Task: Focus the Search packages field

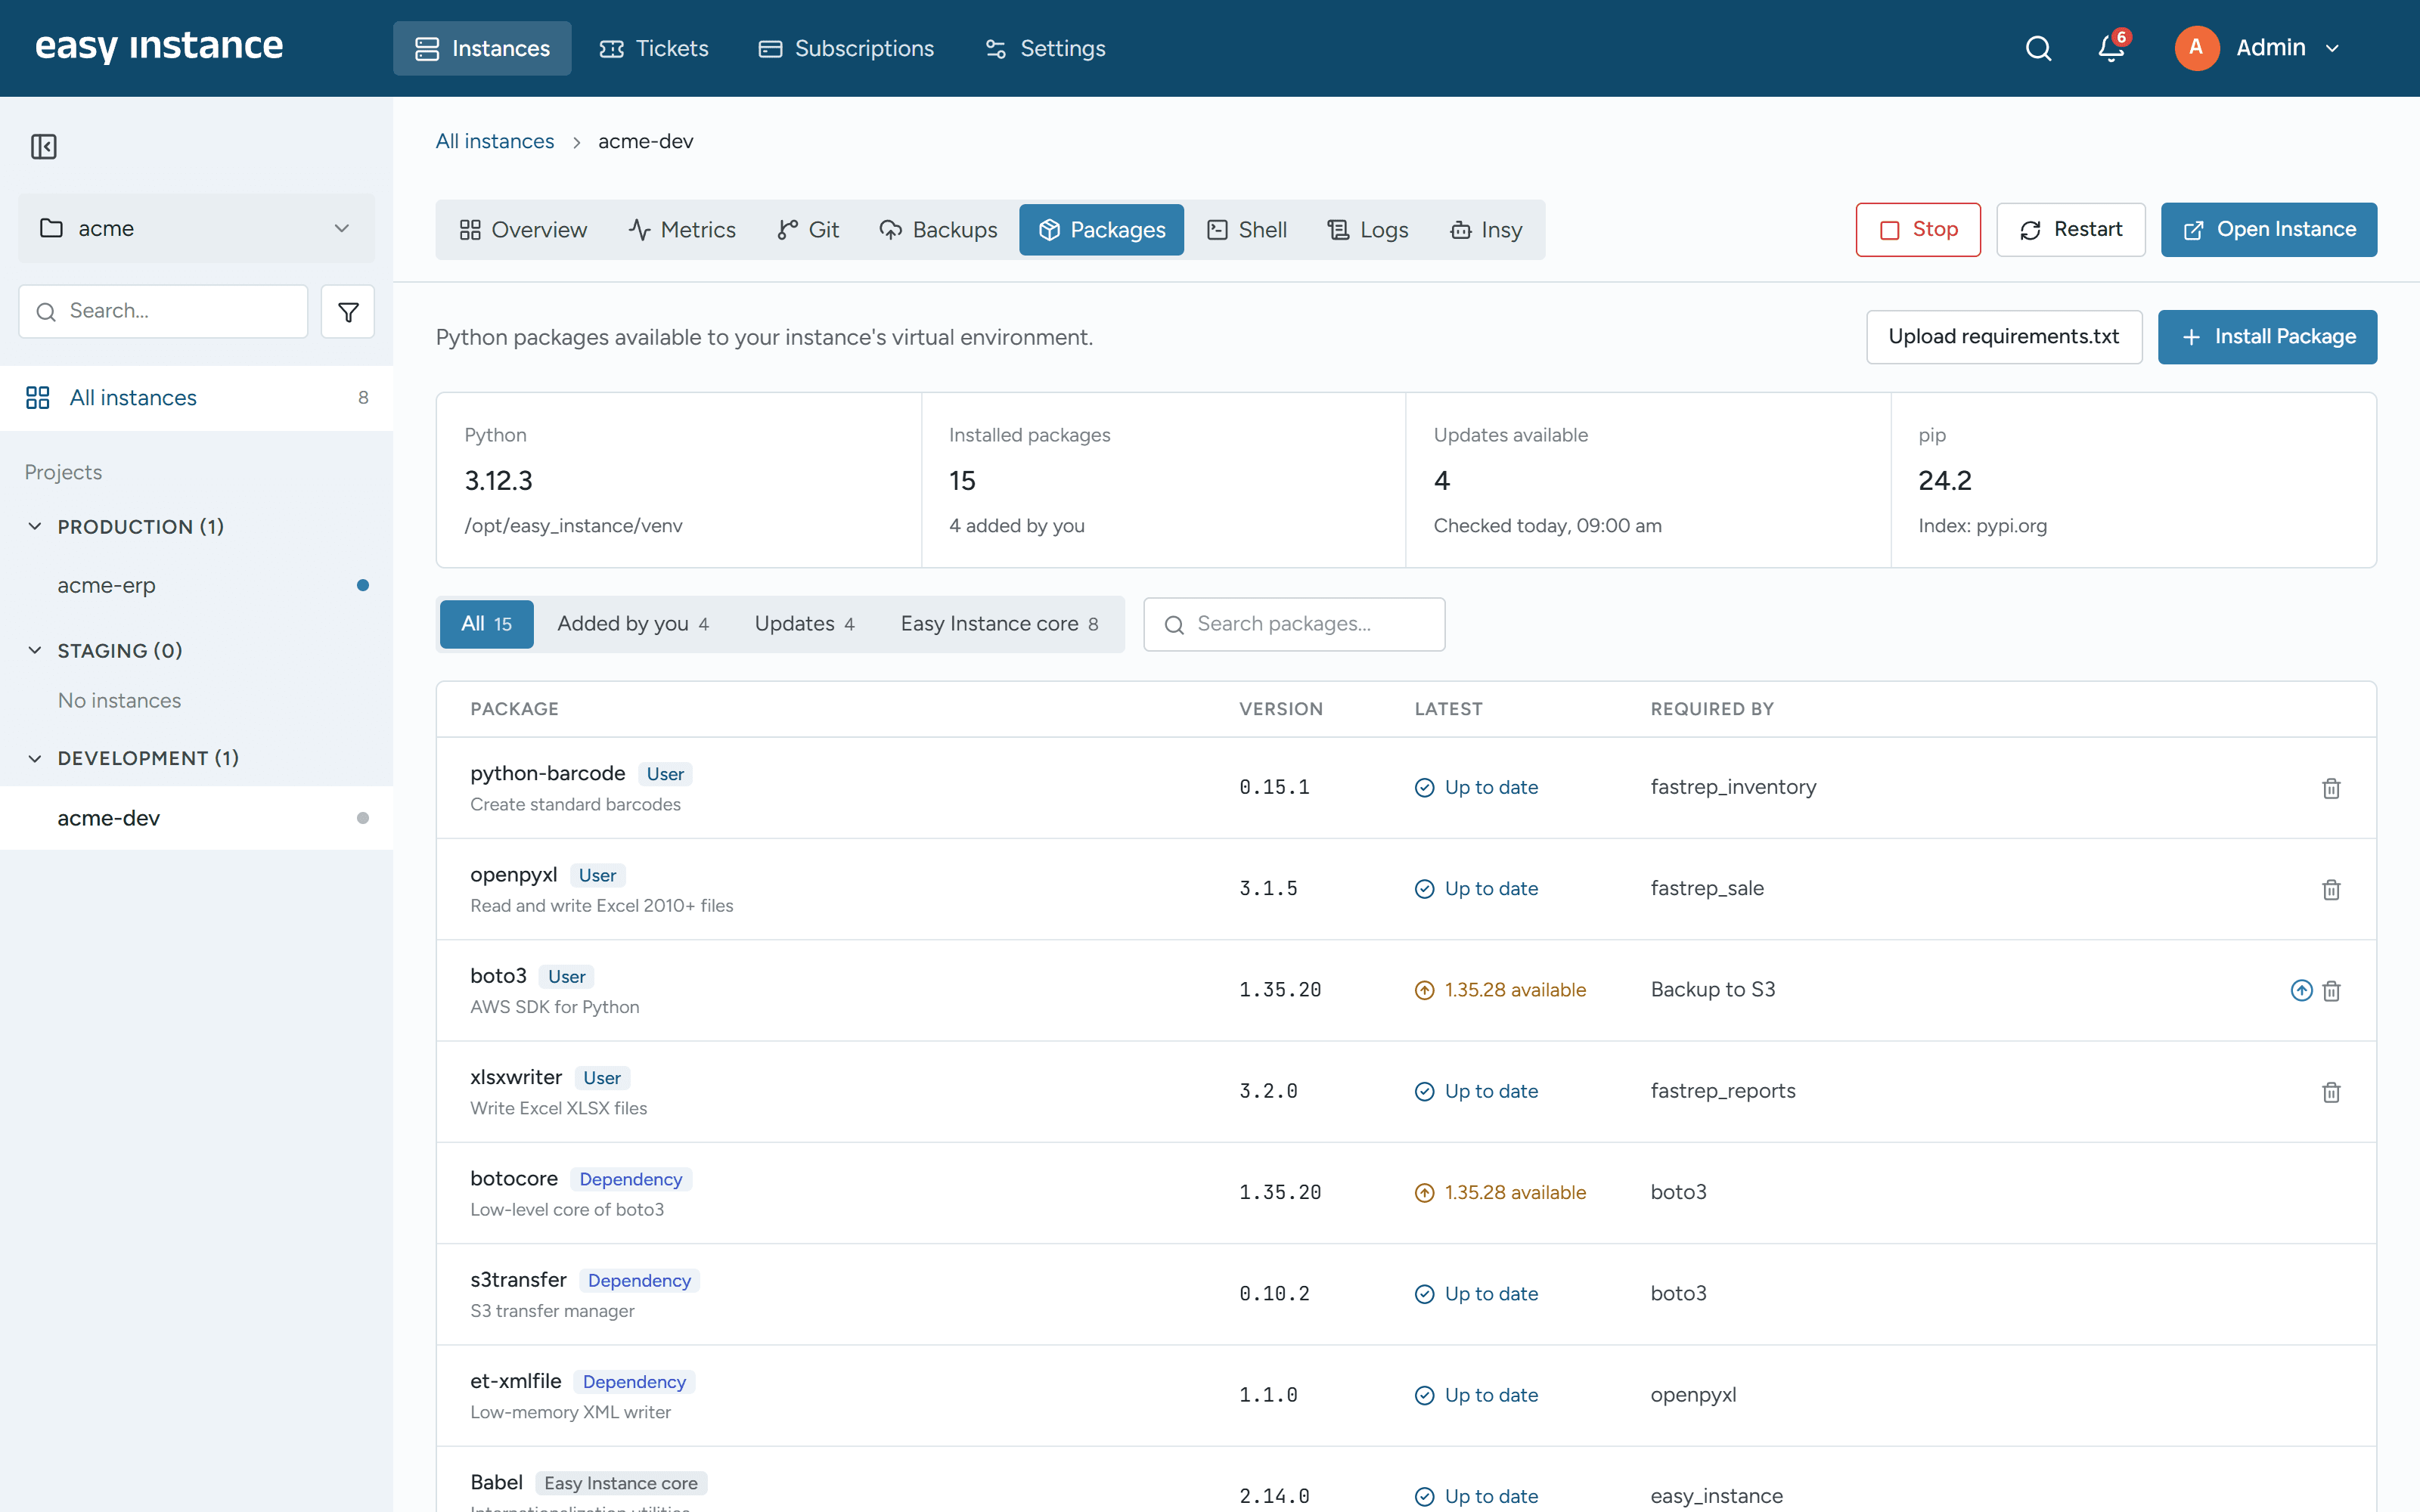Action: tap(1294, 624)
